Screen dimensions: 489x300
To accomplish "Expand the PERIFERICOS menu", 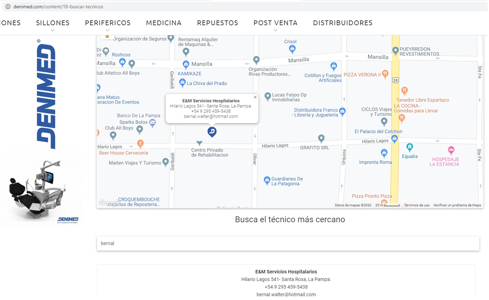I will (x=108, y=23).
